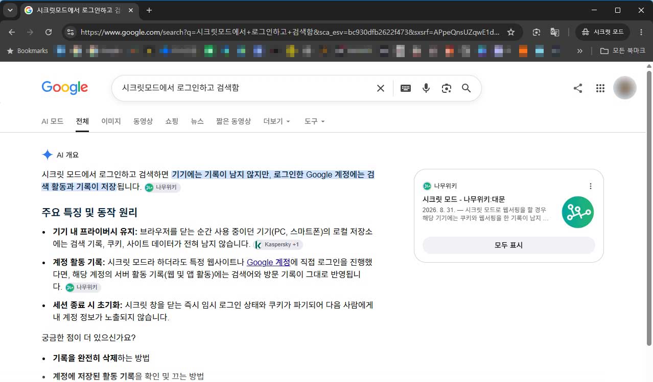Open Google Lens screen search in toolbar
The width and height of the screenshot is (653, 382).
[x=536, y=32]
